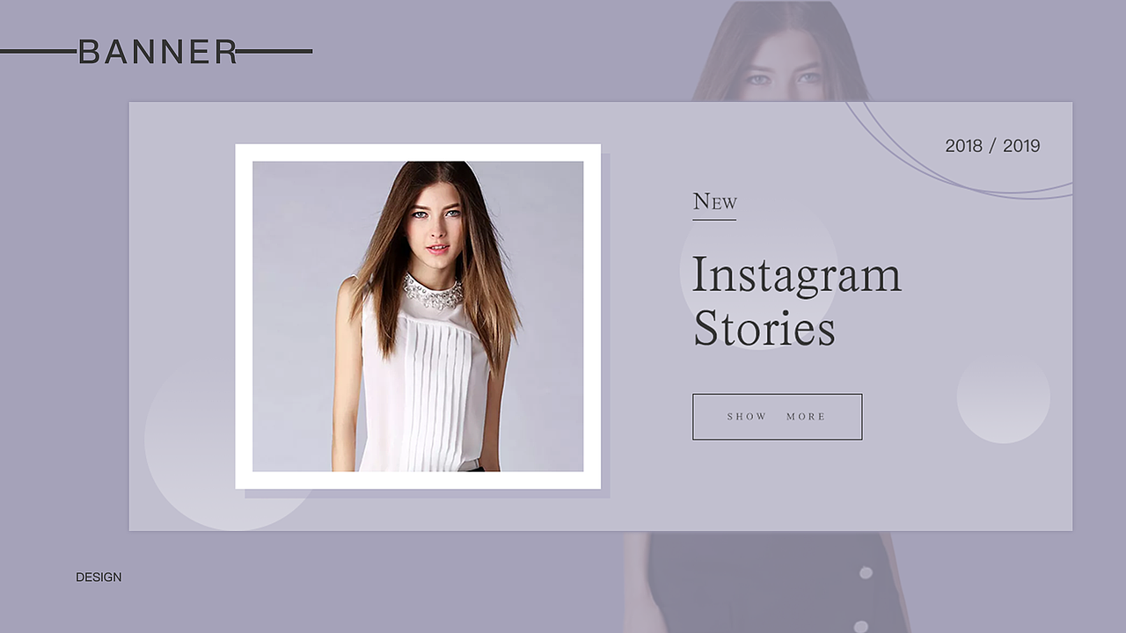Select the word Stories in the heading
This screenshot has width=1126, height=633.
[x=764, y=328]
